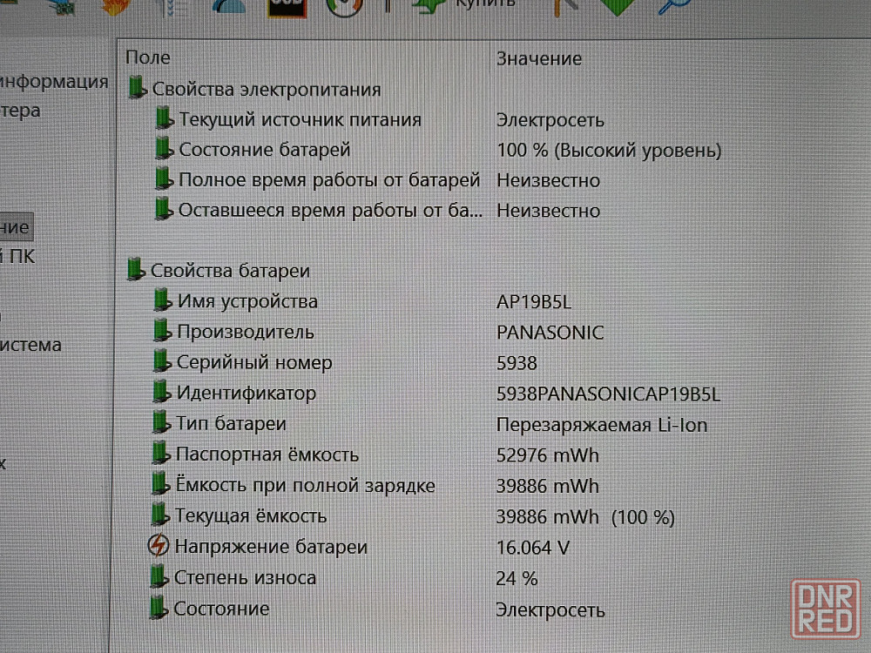Click the "39886 mWh (100 %)" value
The height and width of the screenshot is (653, 871).
pos(585,516)
